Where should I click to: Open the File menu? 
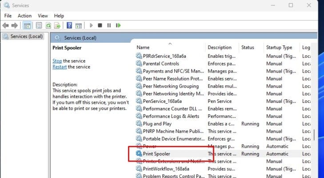pyautogui.click(x=8, y=16)
